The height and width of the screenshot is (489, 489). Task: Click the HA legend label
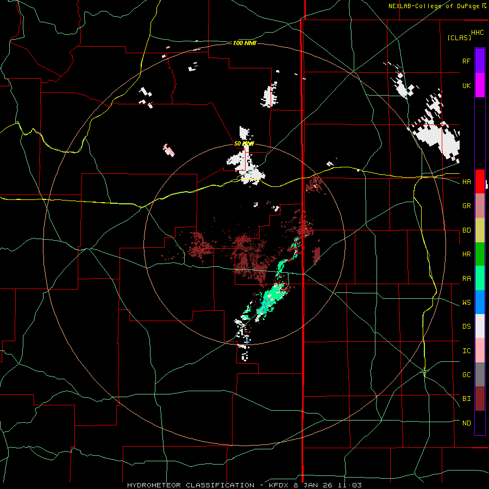(x=466, y=181)
